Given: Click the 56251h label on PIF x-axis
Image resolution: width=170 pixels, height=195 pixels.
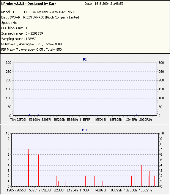Looking at the screenshot, I should (x=34, y=190).
